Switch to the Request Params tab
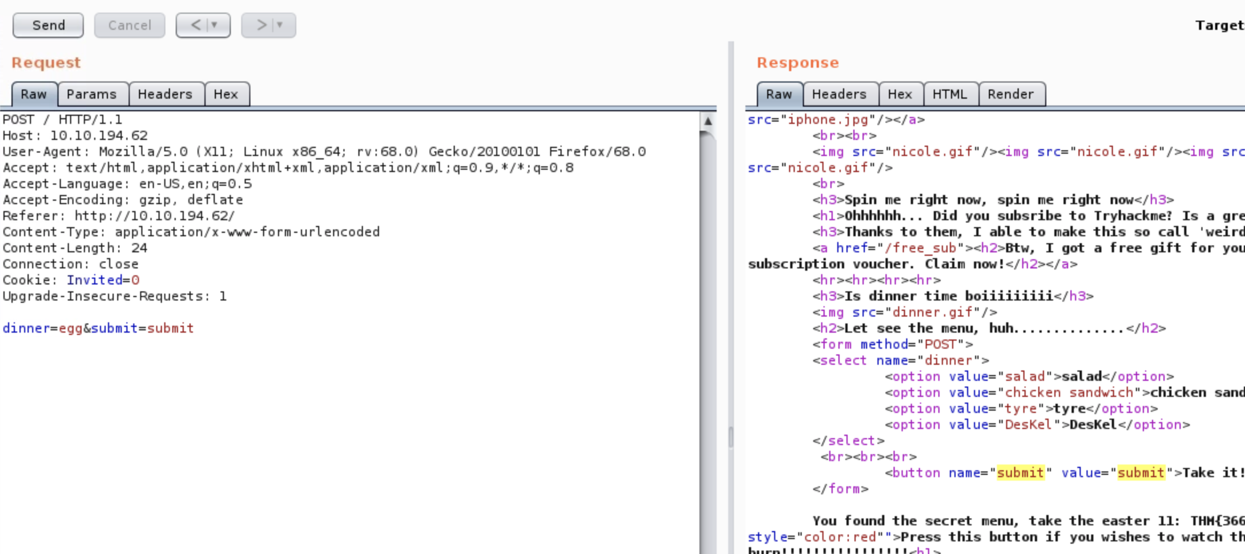This screenshot has height=554, width=1245. coord(92,94)
